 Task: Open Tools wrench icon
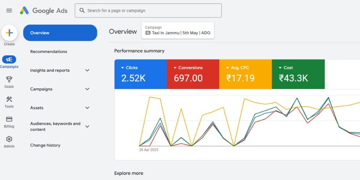pos(9,100)
